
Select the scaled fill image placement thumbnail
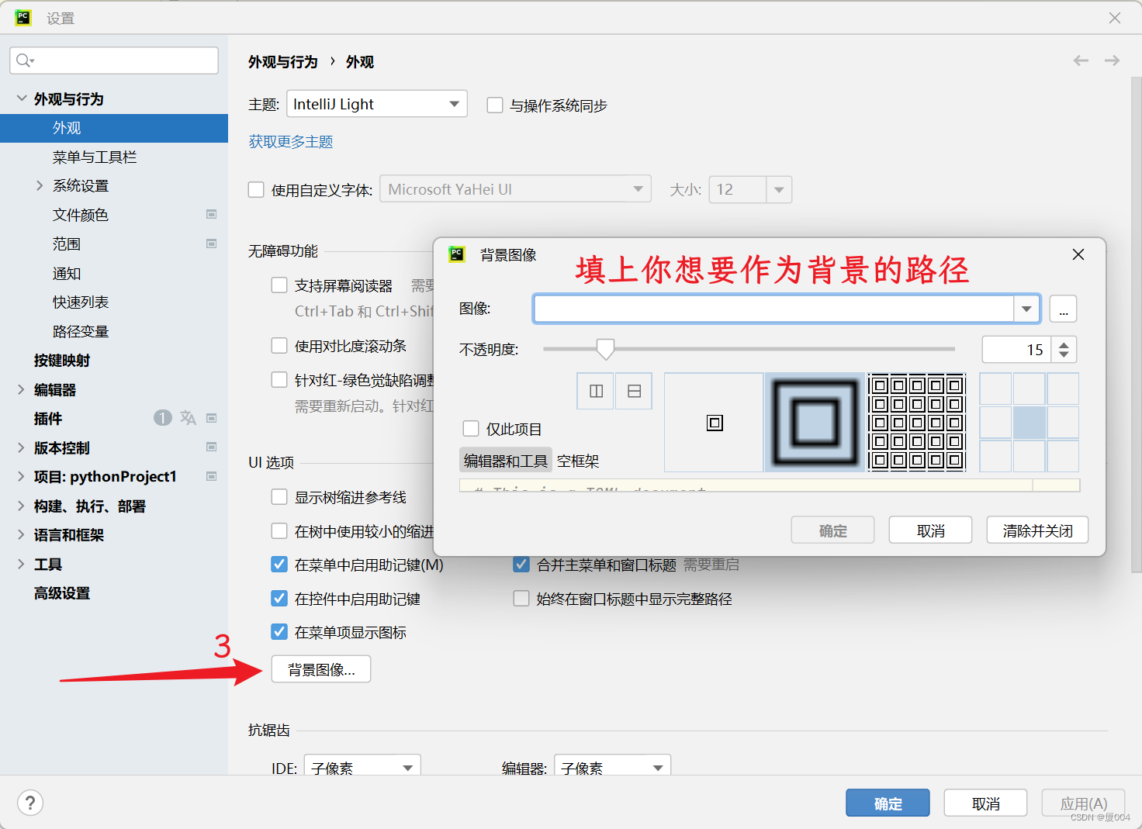[x=815, y=423]
